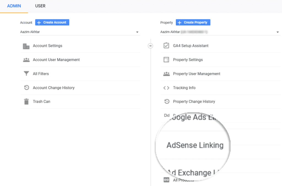
Task: Open Property Settings
Action: coord(188,60)
